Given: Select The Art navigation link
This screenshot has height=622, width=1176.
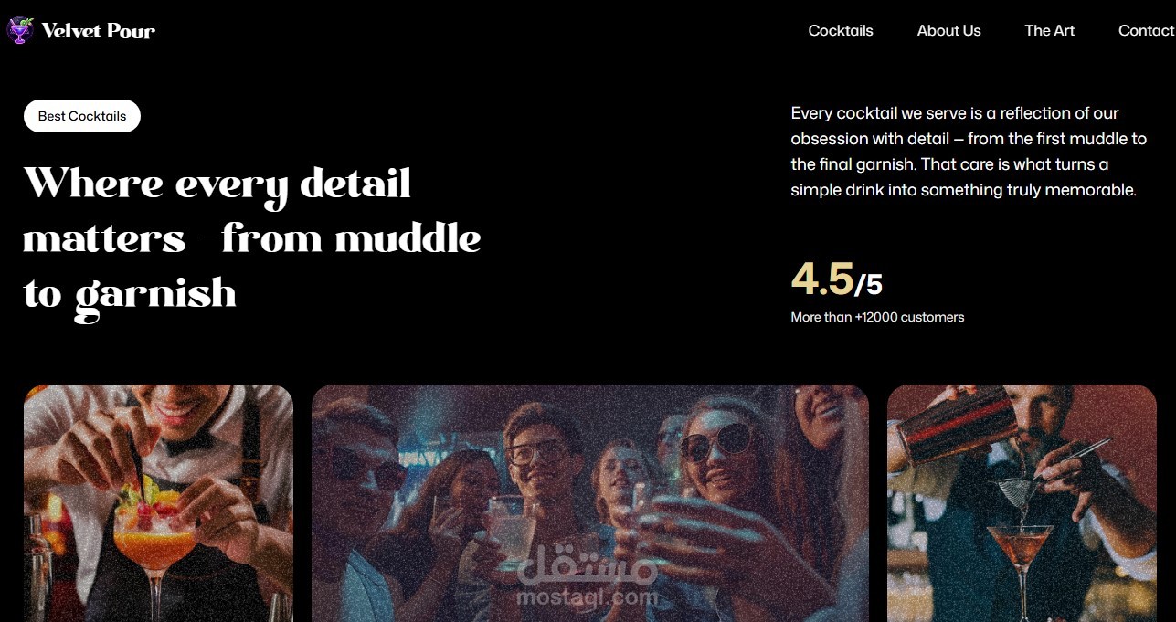Looking at the screenshot, I should pos(1049,30).
